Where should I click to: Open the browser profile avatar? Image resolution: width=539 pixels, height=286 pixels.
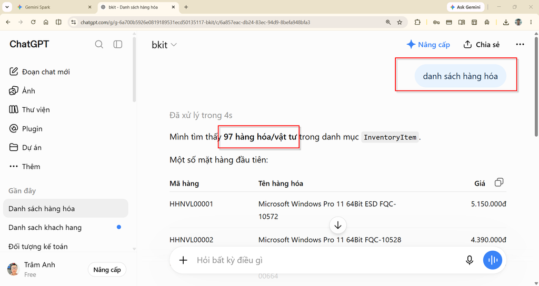(518, 22)
